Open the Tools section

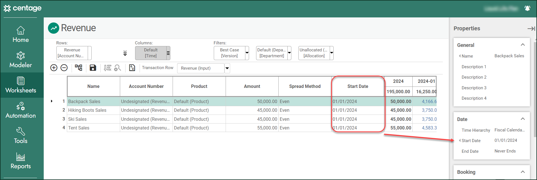point(21,135)
